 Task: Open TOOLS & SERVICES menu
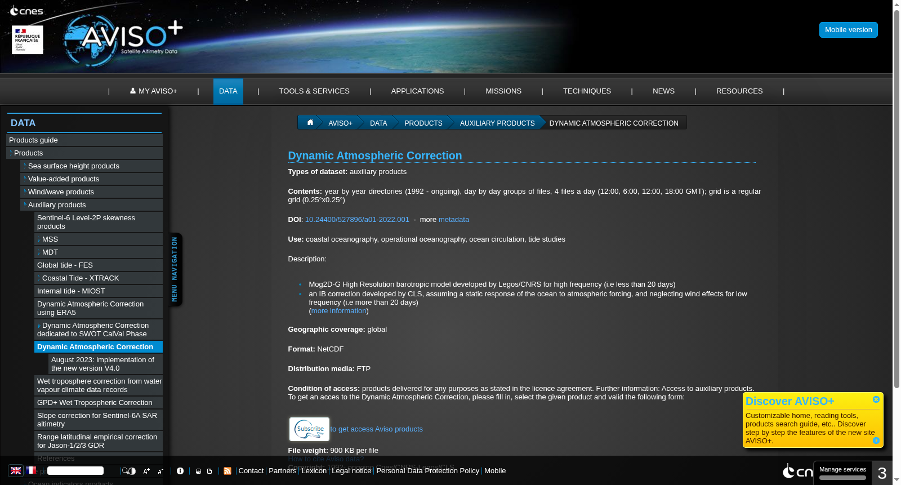coord(314,91)
